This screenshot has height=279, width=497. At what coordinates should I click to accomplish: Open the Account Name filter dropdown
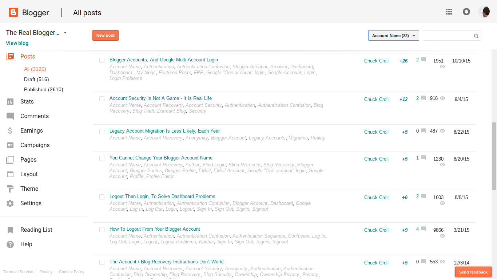393,35
